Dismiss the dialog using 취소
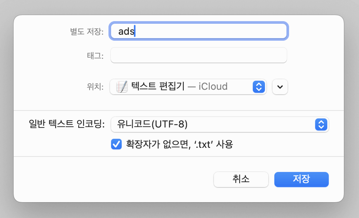The height and width of the screenshot is (218, 359). coord(241,180)
